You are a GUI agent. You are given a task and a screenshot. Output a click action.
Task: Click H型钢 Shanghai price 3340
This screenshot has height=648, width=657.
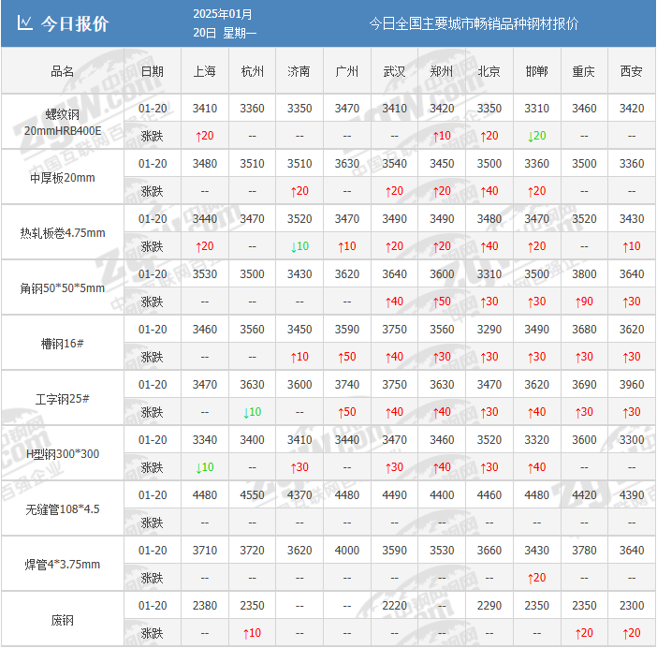[204, 440]
